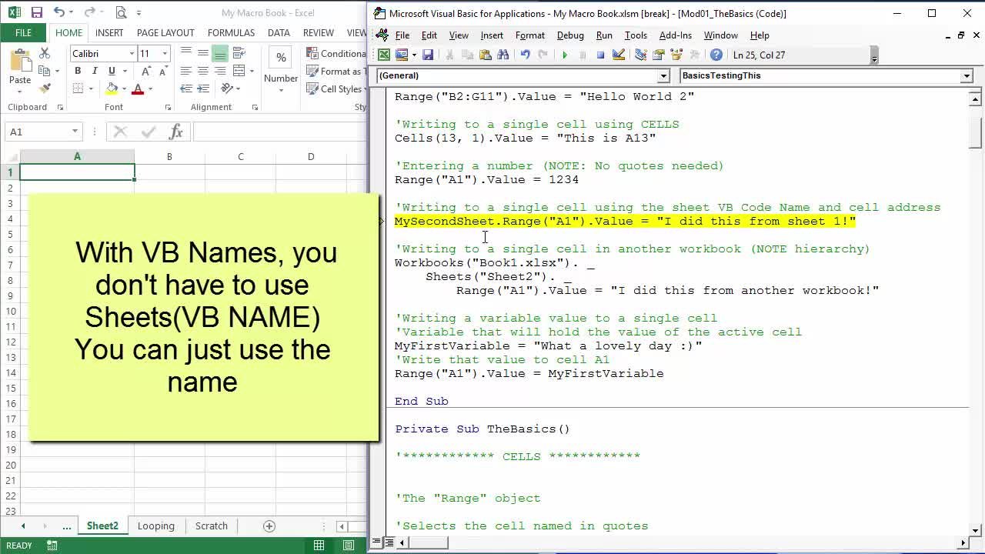985x554 pixels.
Task: Expand the (General) object dropdown
Action: 663,76
